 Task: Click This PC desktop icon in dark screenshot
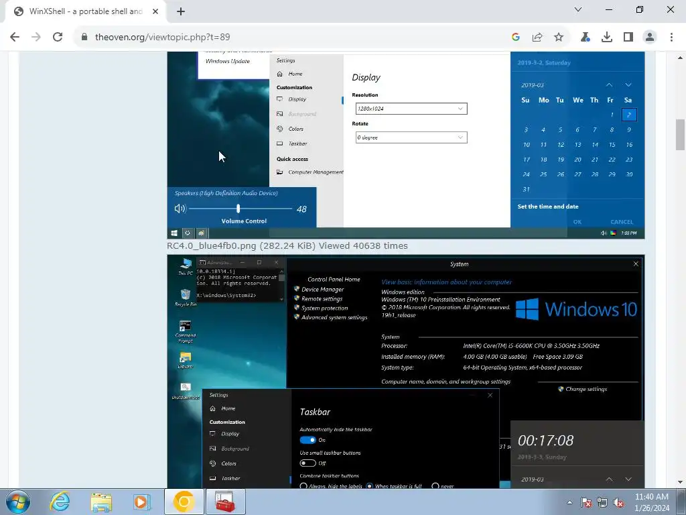186,267
